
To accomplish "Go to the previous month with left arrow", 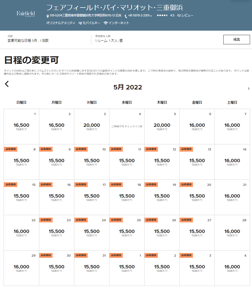I will pos(7,84).
